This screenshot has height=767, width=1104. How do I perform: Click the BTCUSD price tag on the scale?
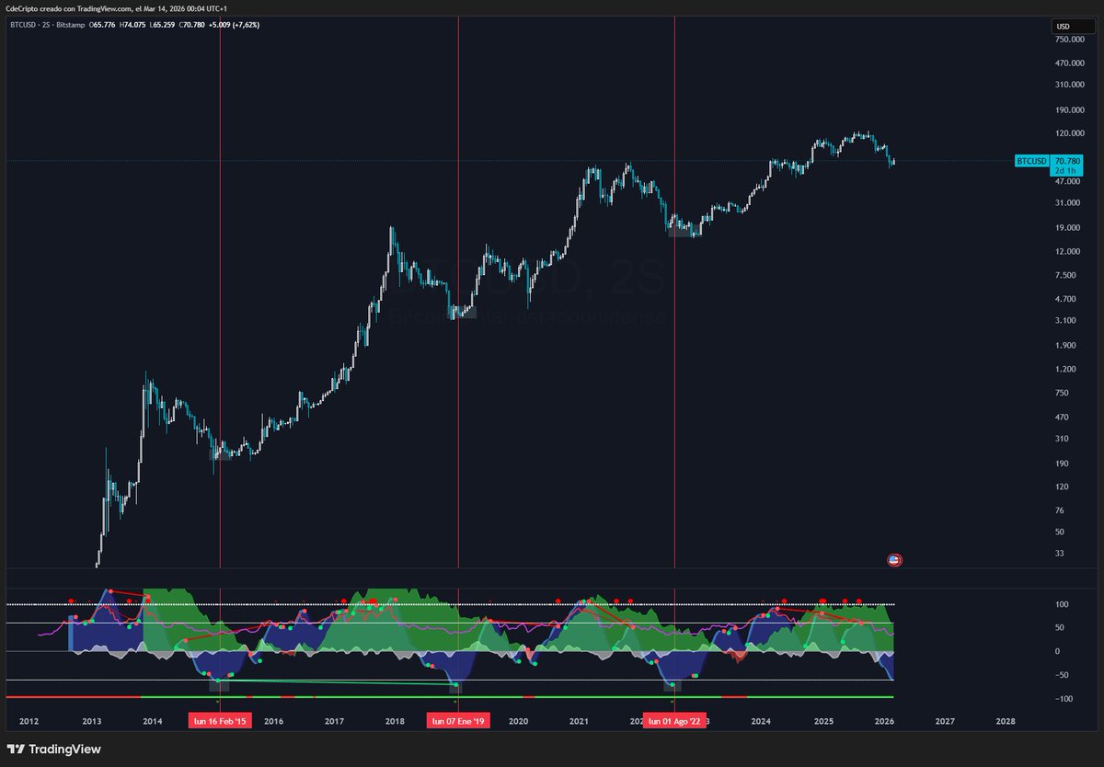[x=1032, y=161]
